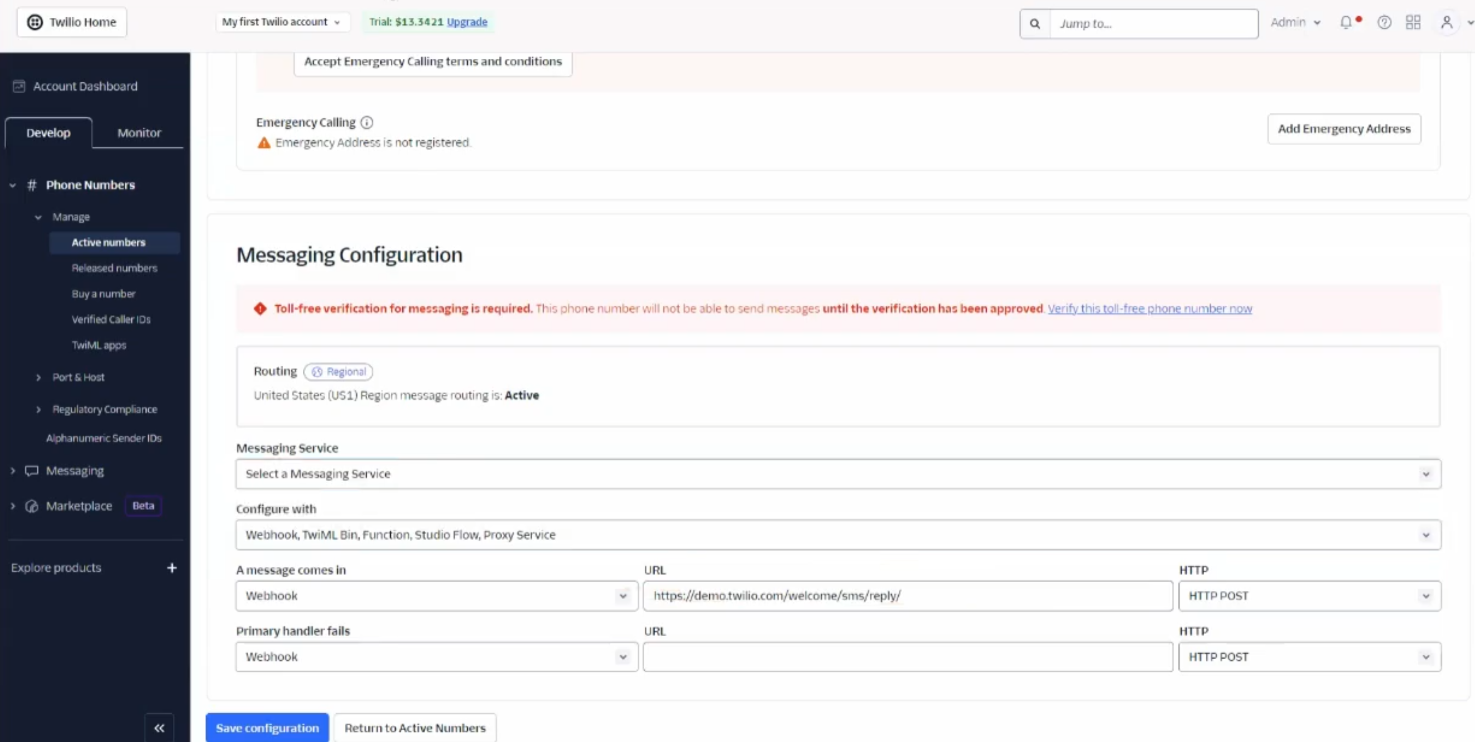Viewport: 1475px width, 742px height.
Task: Click Accept Emergency Calling terms and conditions
Action: tap(433, 61)
